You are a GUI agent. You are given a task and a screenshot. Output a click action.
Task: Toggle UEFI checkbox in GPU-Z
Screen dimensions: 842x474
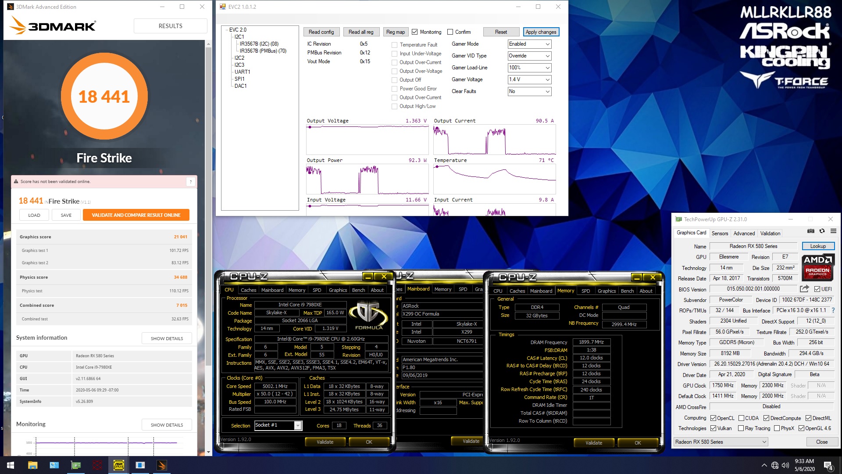click(817, 289)
